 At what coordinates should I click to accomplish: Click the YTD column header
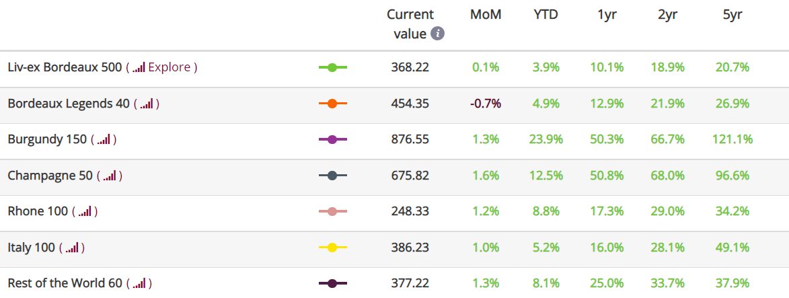[546, 15]
